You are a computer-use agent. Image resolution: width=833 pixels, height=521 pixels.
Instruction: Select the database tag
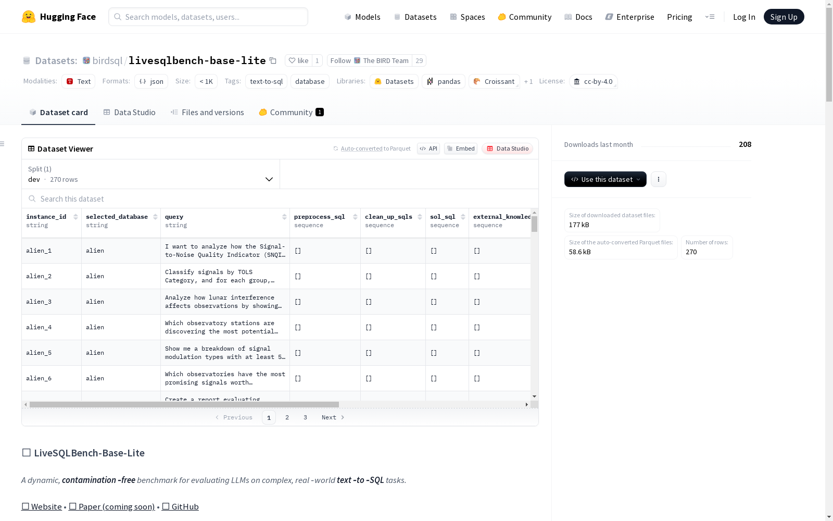(310, 81)
